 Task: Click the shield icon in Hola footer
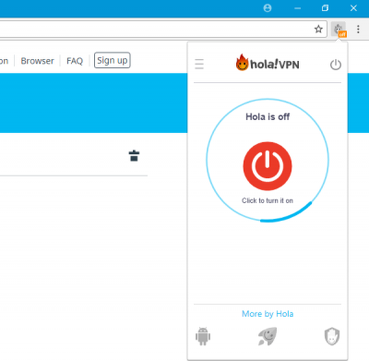pos(332,336)
